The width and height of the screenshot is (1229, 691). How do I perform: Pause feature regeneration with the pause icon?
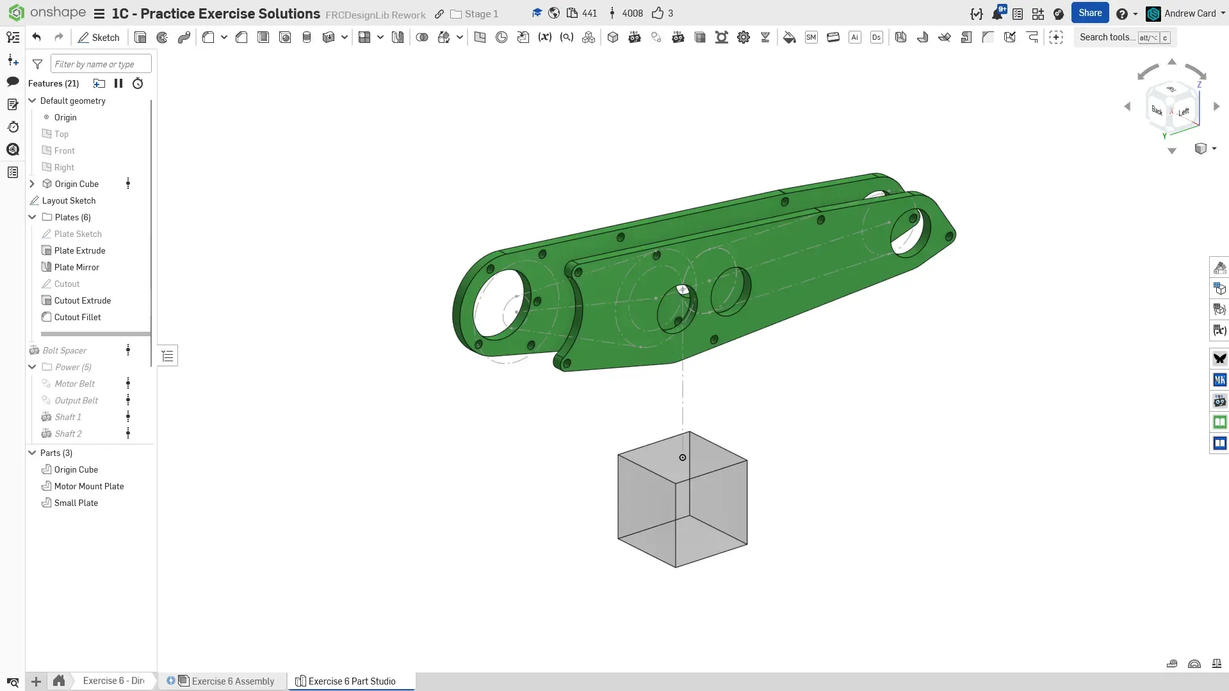[x=118, y=83]
